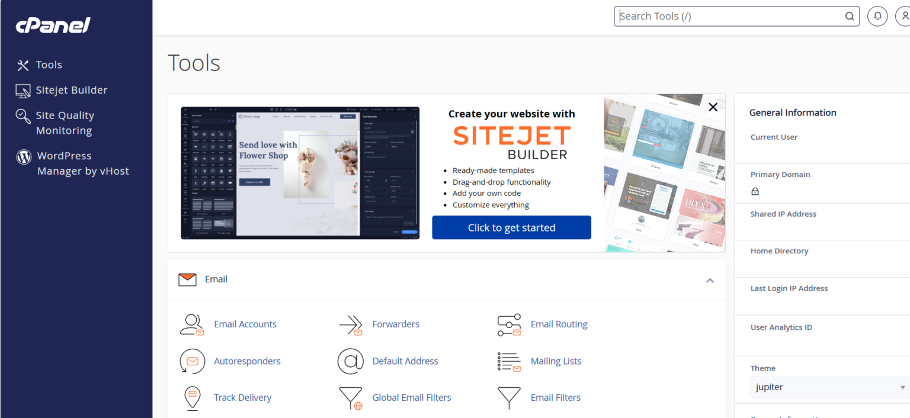
Task: Open the Email Filters tool
Action: click(x=509, y=398)
